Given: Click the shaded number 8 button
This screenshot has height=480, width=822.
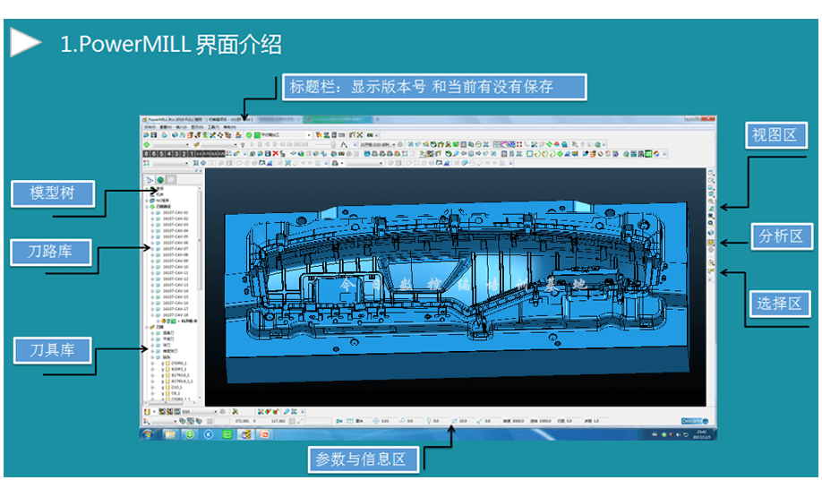Looking at the screenshot, I should (x=146, y=153).
